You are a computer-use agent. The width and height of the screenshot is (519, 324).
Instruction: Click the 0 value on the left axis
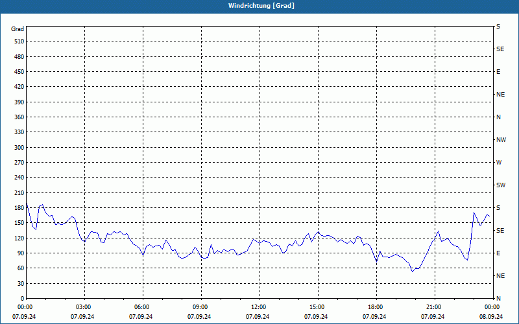pyautogui.click(x=23, y=299)
